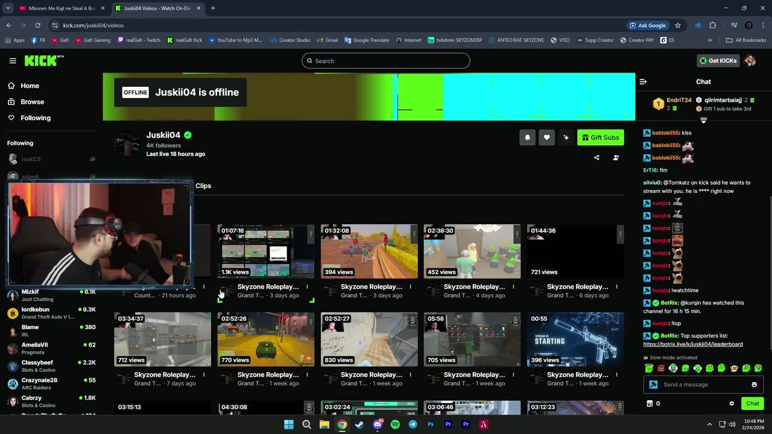The image size is (772, 434).
Task: Open the 01:32:08 video thumbnail
Action: [369, 251]
